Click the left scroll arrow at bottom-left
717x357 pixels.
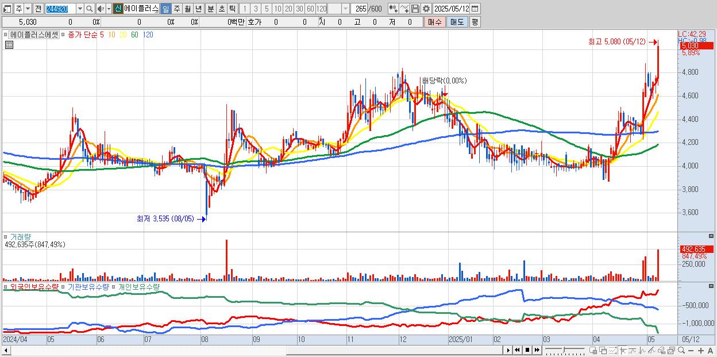[x=6, y=350]
